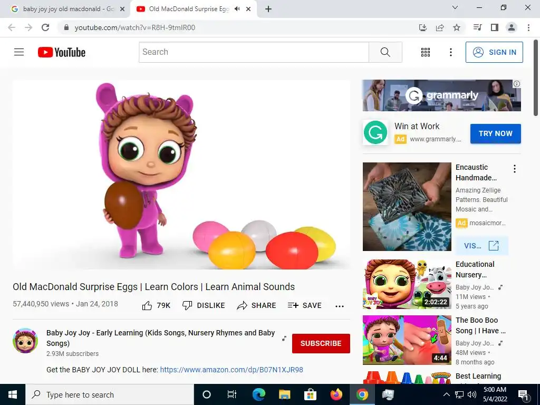Click the install/download page icon in address bar
This screenshot has height=405, width=540.
[422, 27]
